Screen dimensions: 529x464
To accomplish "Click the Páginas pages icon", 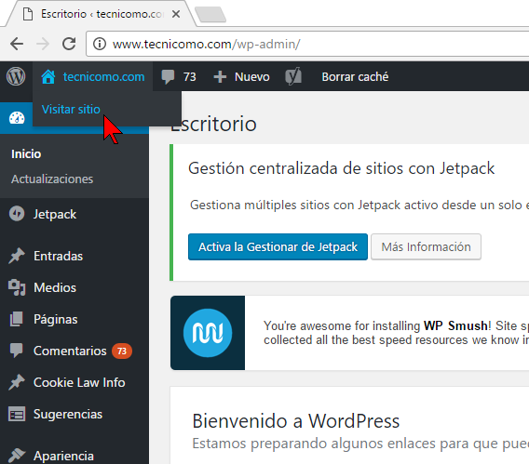I will 17,319.
